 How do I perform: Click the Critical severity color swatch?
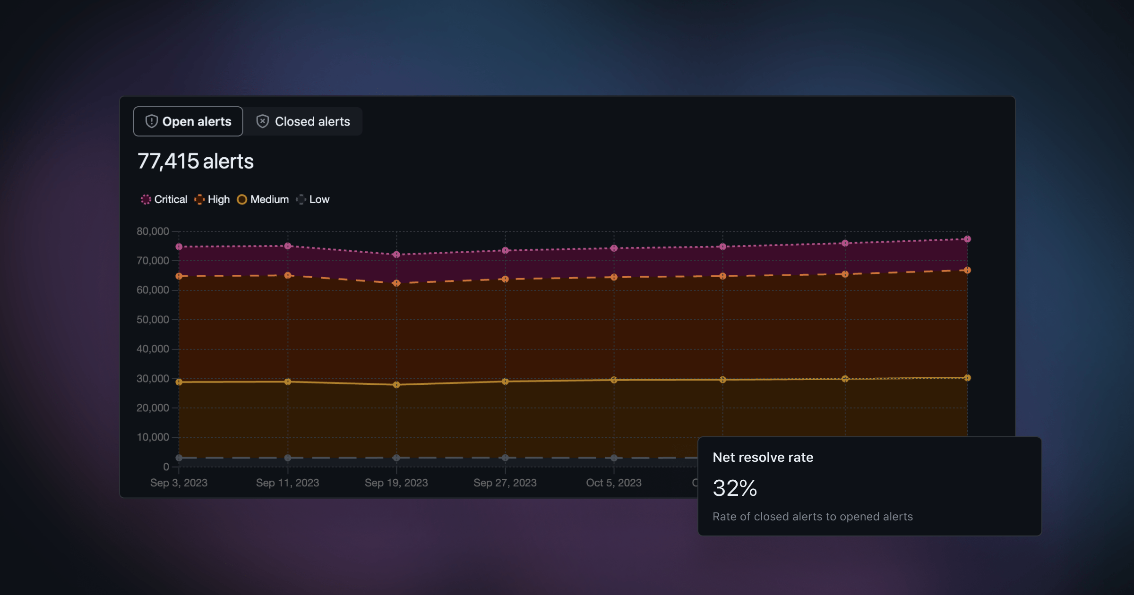[145, 199]
